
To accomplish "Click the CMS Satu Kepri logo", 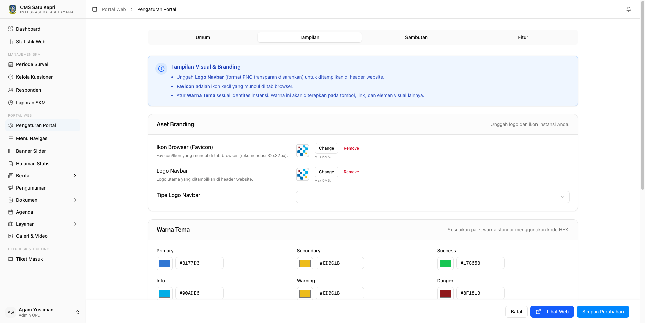I will coord(13,9).
